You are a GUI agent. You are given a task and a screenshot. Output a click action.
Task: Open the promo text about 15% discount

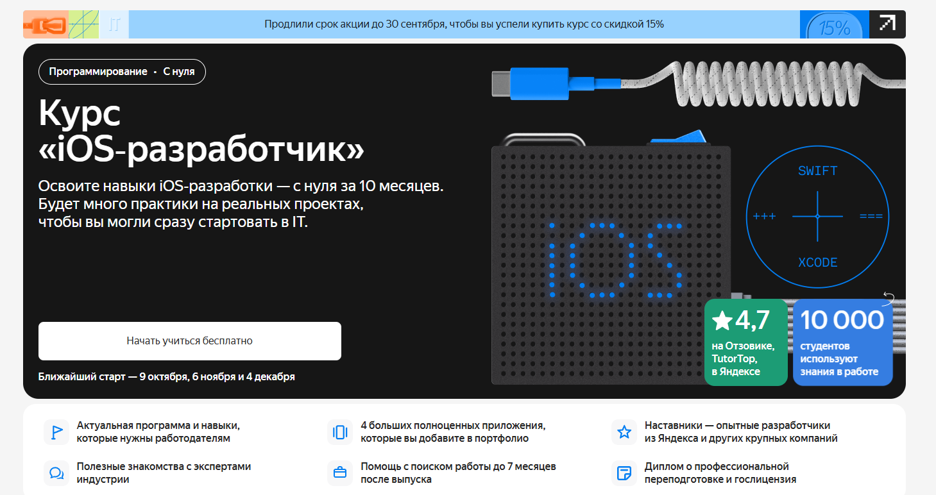point(464,24)
